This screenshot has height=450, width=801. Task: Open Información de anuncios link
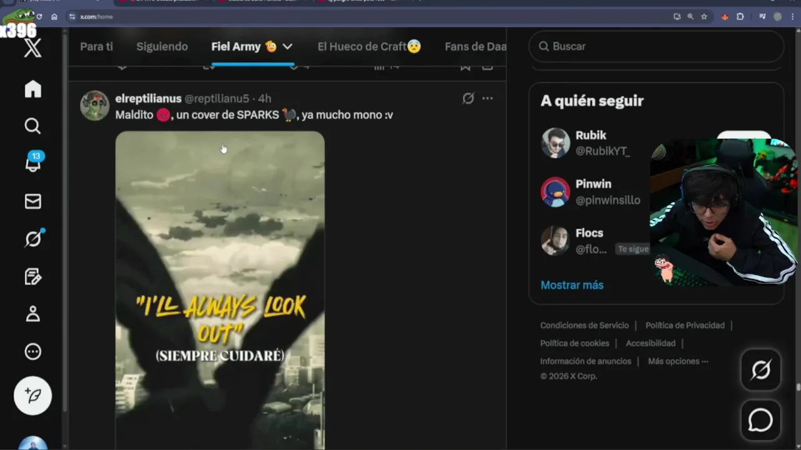(x=586, y=361)
